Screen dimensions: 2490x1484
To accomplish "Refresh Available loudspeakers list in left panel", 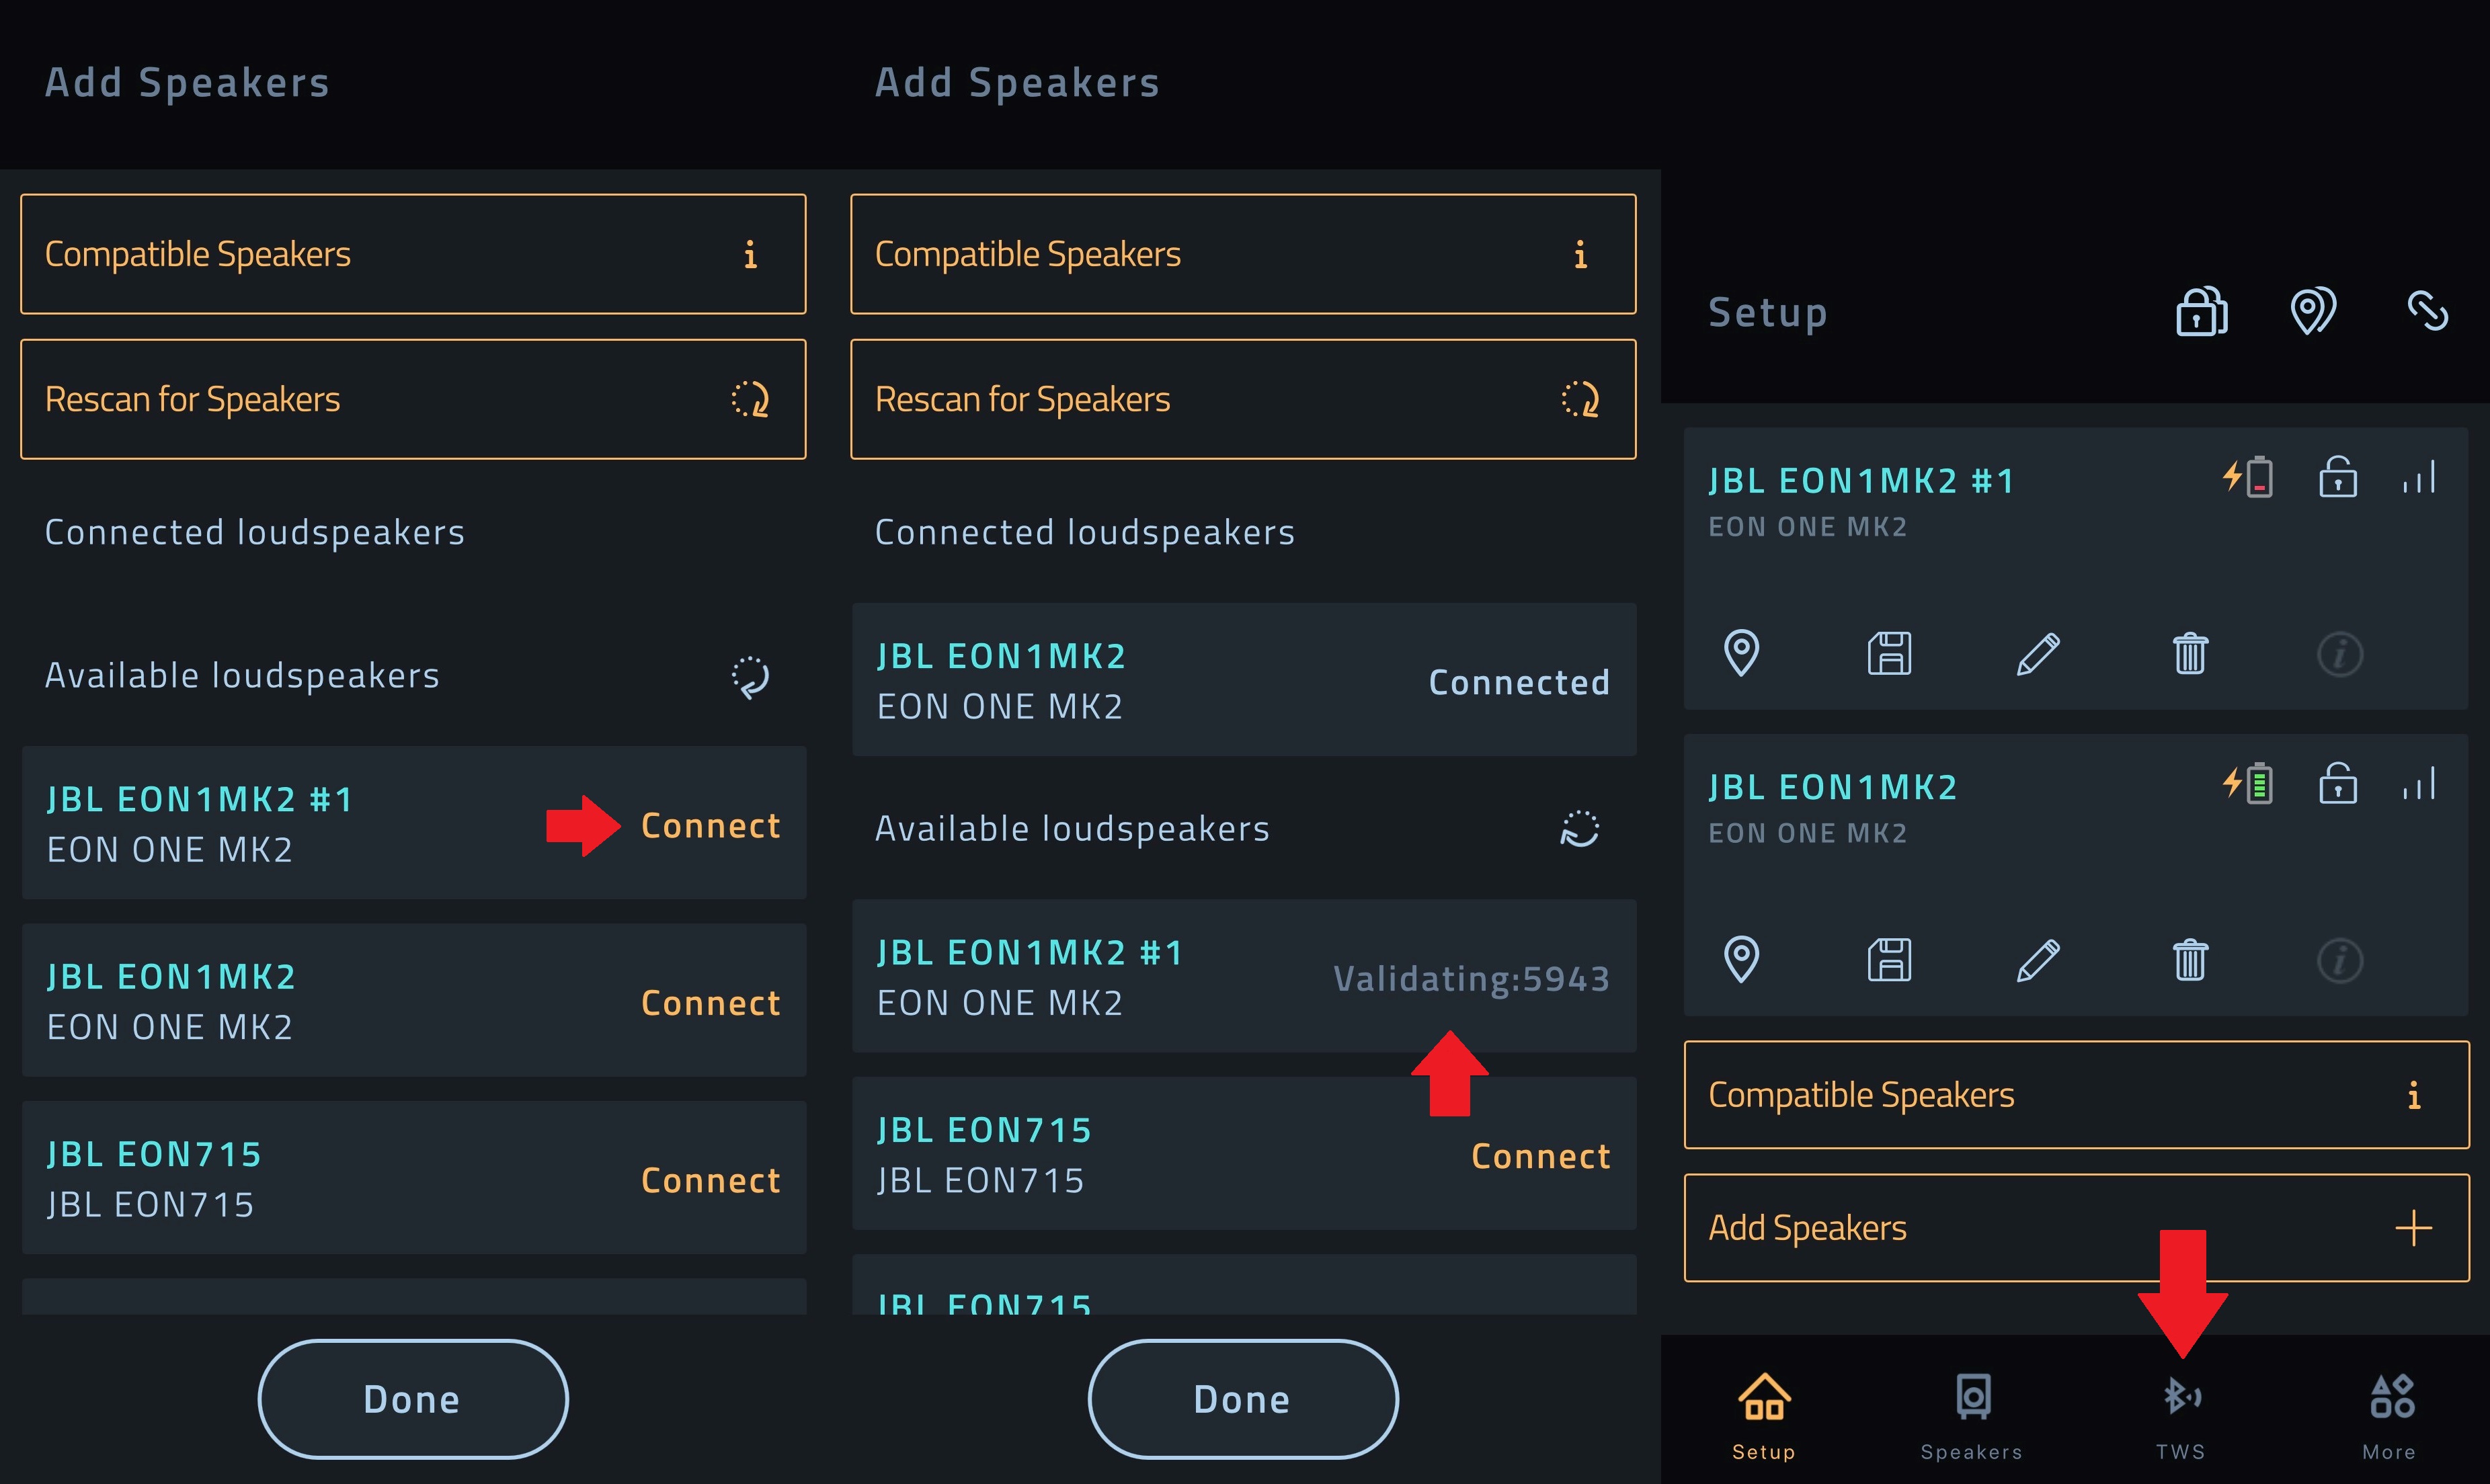I will [750, 677].
